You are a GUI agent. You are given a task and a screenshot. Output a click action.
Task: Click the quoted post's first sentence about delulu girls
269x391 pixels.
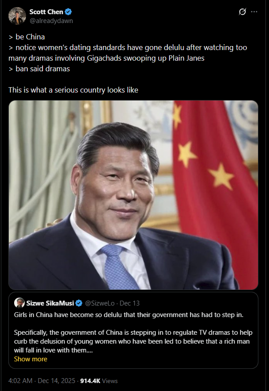click(x=129, y=315)
